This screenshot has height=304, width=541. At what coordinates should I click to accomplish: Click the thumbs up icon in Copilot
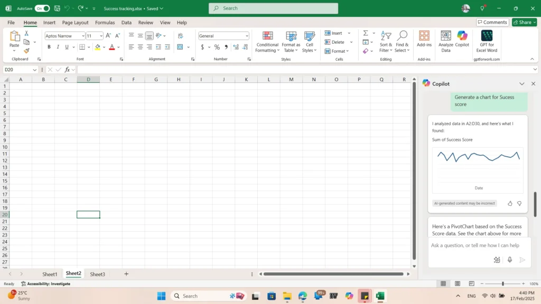point(510,204)
